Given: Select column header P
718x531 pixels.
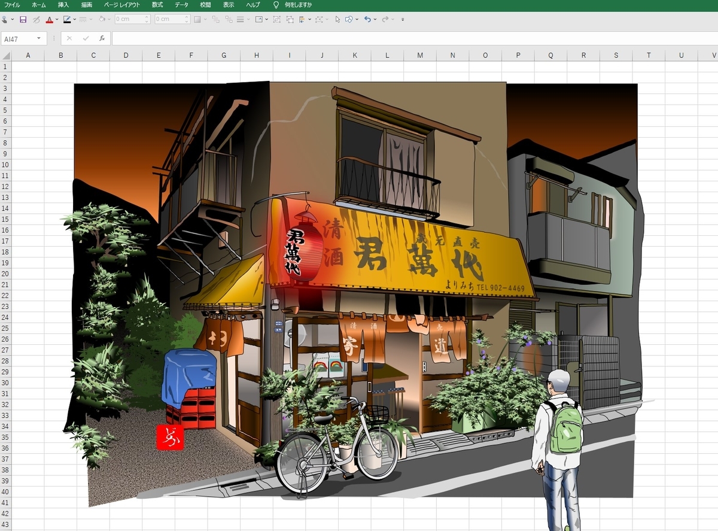Looking at the screenshot, I should 518,55.
